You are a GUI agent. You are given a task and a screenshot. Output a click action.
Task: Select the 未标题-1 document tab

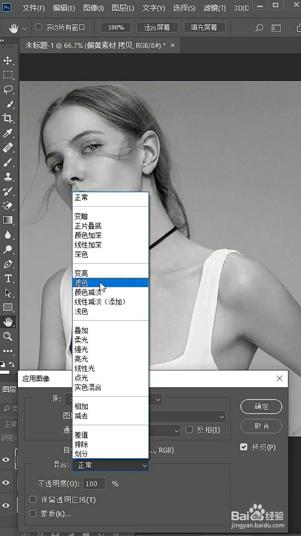tap(95, 45)
